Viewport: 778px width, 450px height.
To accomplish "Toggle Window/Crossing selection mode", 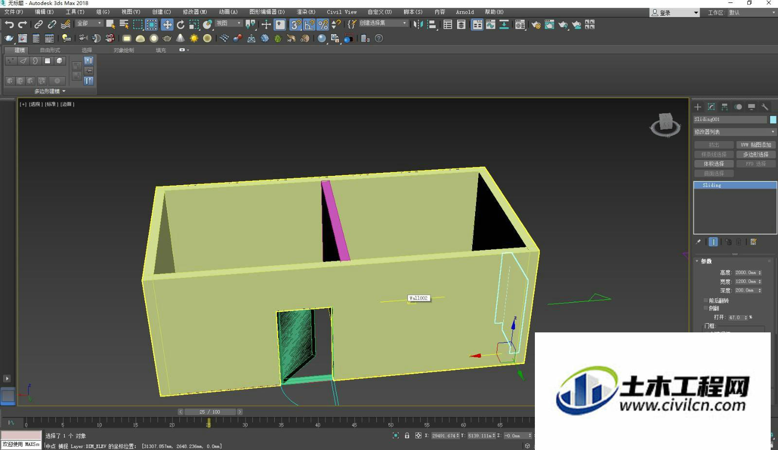I will (152, 24).
